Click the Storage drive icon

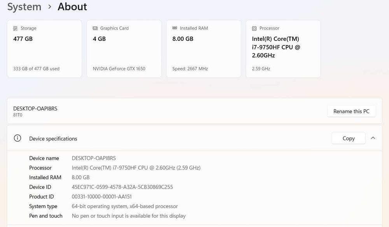pos(15,28)
